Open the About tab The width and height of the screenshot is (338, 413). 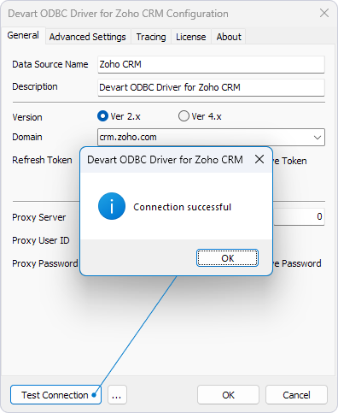point(229,37)
